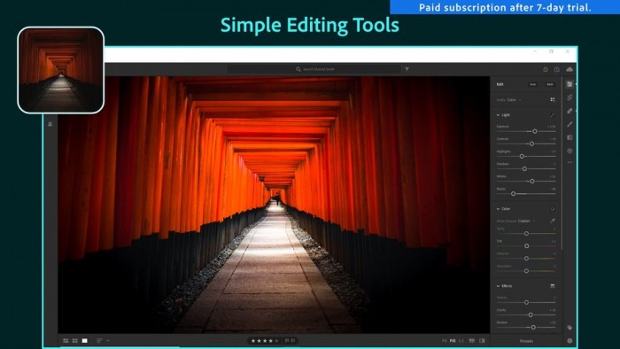Click the Clarity slider handle
This screenshot has width=620, height=349.
click(x=531, y=315)
